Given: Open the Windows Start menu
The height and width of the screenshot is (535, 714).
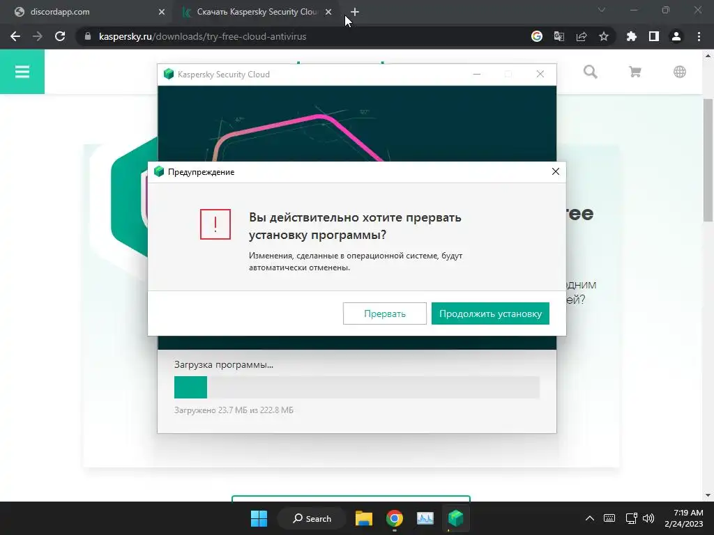Looking at the screenshot, I should coord(259,518).
